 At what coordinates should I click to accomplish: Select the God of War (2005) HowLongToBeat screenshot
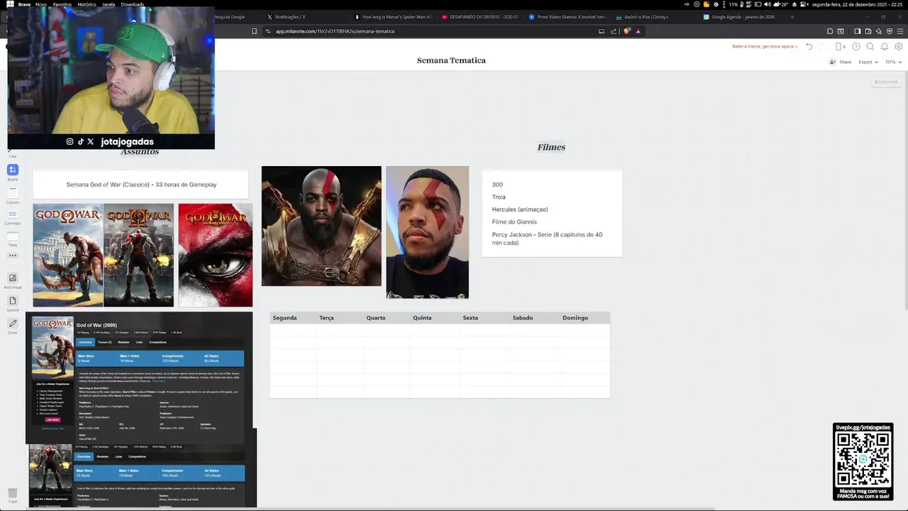[139, 378]
